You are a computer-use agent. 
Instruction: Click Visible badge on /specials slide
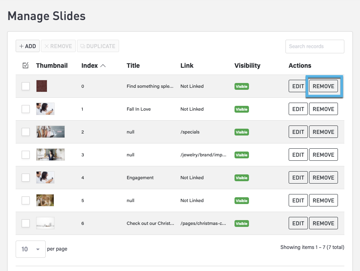pos(241,132)
